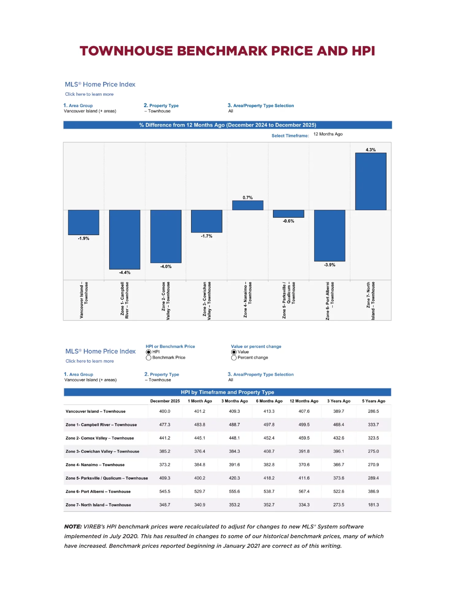Click the Zone 6 Port Alberni -3.9% bar

tap(330, 235)
